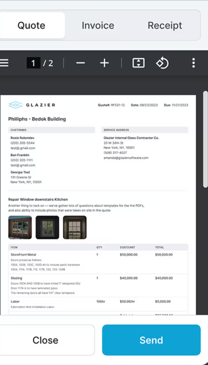Click the $5,000.00 Labor total
The width and height of the screenshot is (208, 365).
point(163,301)
